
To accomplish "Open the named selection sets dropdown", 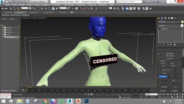I will point(105,8).
